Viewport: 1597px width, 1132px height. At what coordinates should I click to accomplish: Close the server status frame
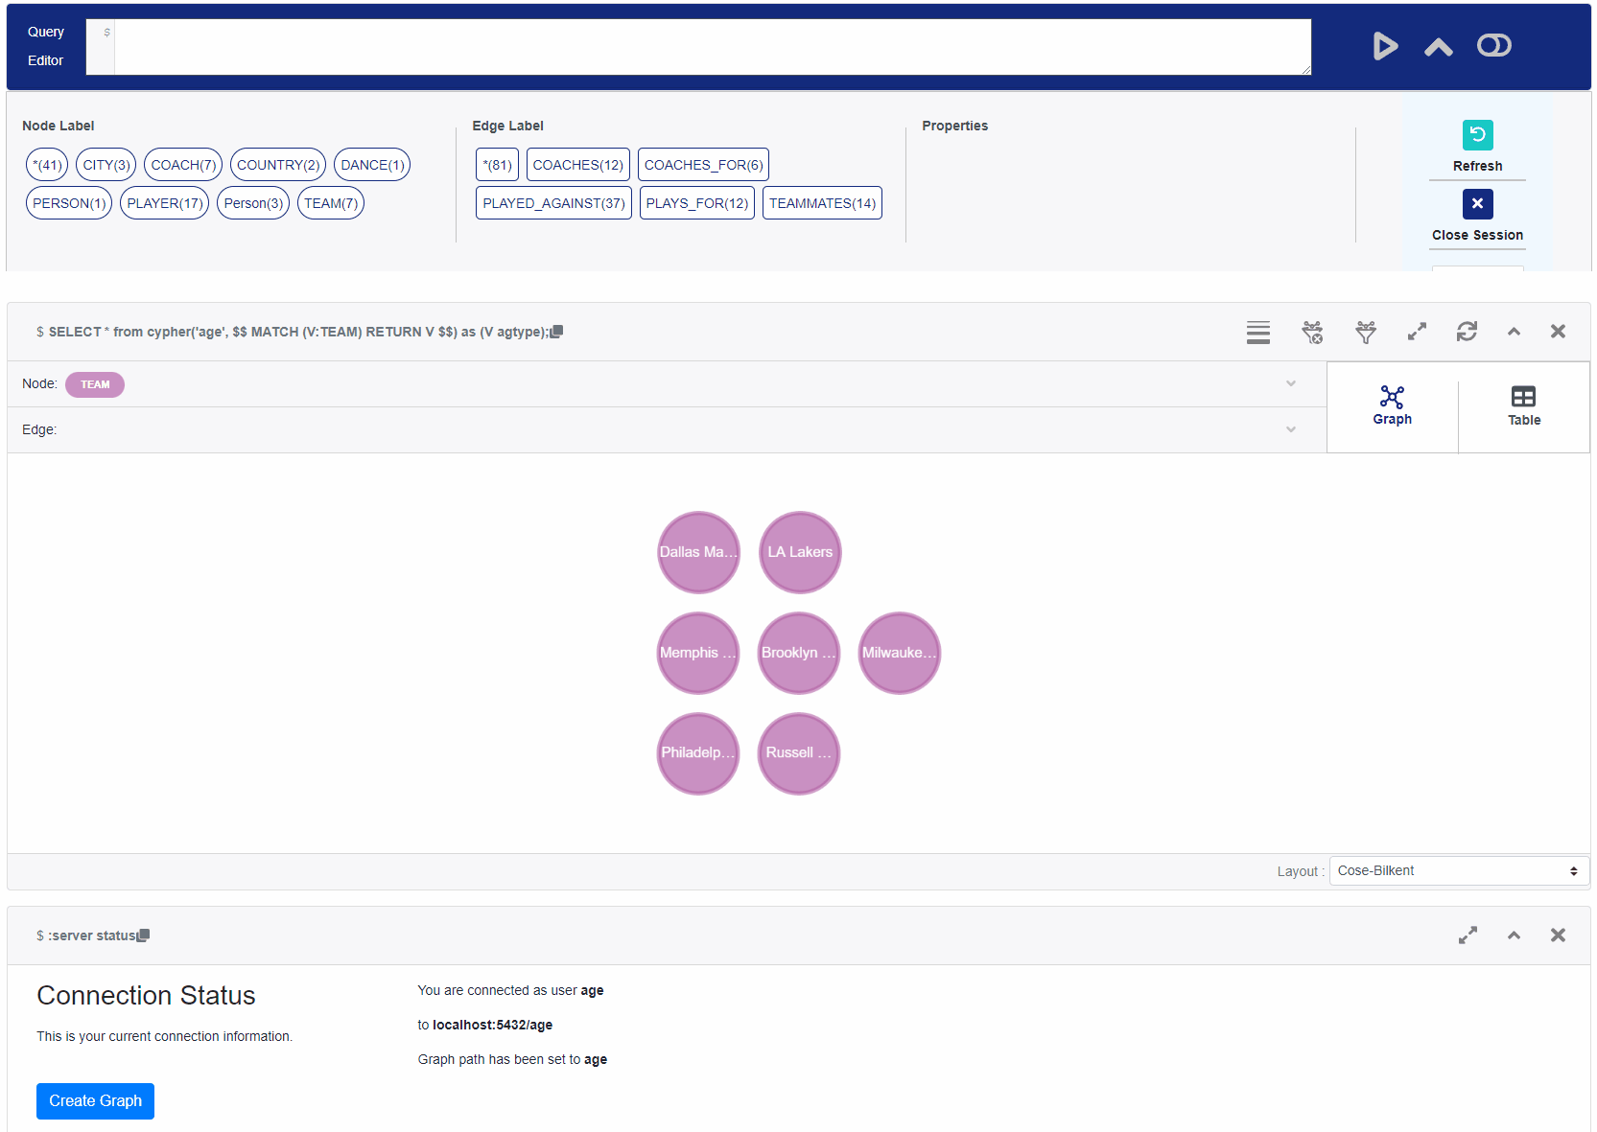click(1558, 936)
